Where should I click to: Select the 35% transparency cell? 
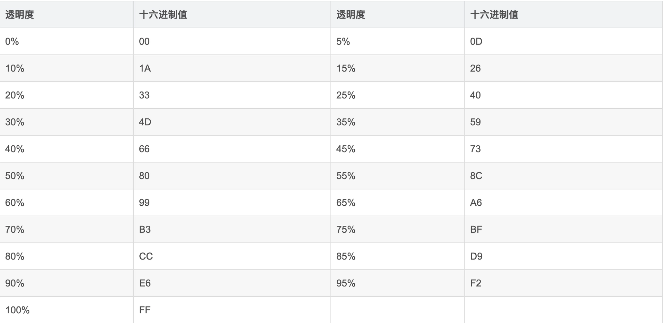point(346,122)
